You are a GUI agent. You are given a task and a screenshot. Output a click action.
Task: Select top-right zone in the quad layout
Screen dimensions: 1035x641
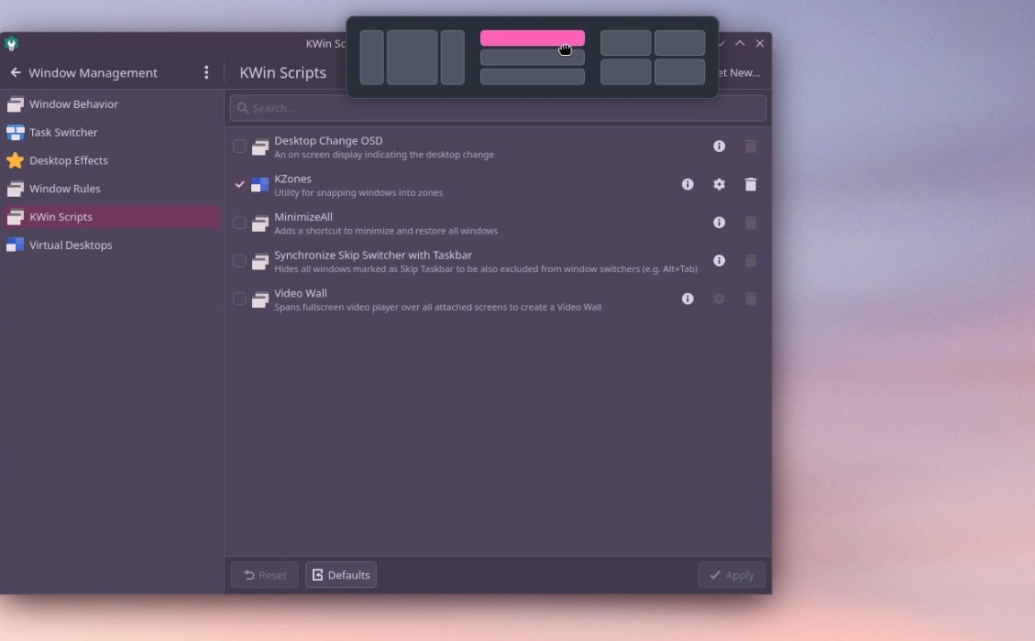(679, 43)
